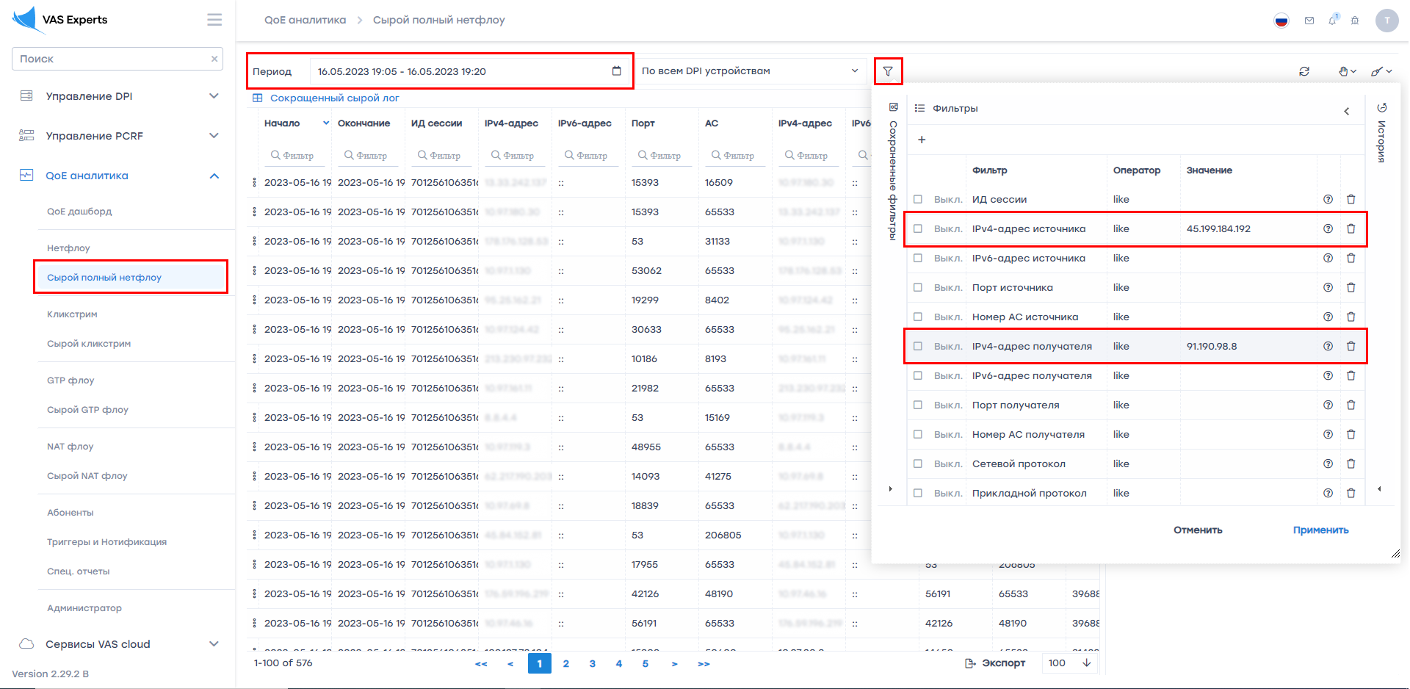
Task: Add new filter with plus icon
Action: pyautogui.click(x=922, y=140)
